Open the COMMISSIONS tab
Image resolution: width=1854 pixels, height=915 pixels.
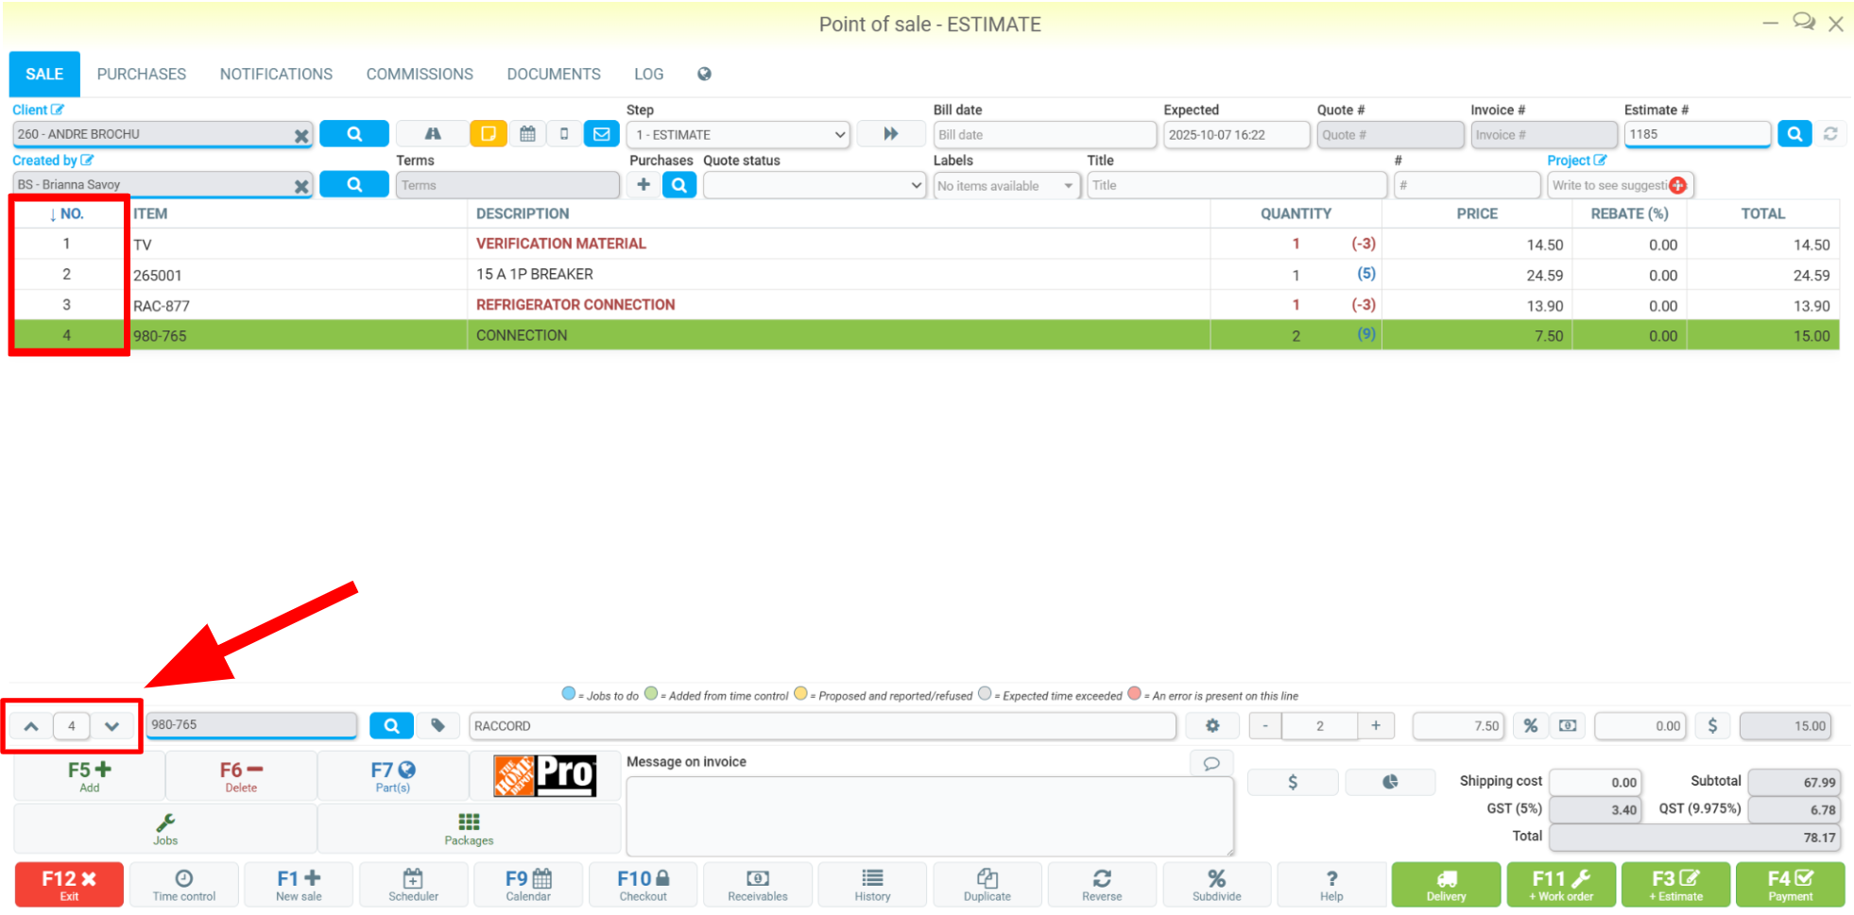[420, 74]
